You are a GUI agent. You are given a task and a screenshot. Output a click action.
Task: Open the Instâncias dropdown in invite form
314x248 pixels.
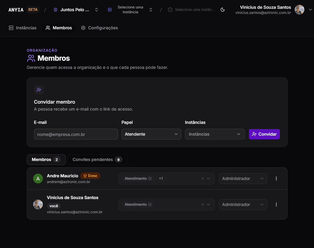[x=215, y=134]
